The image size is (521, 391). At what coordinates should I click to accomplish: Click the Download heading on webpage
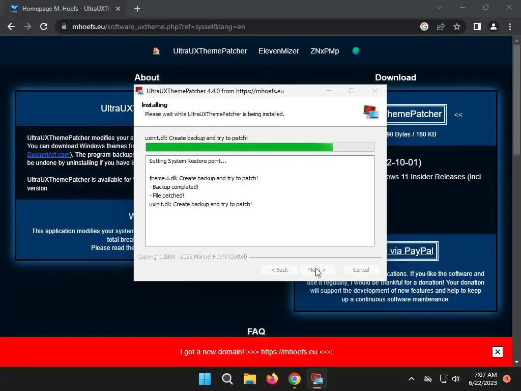[x=395, y=77]
